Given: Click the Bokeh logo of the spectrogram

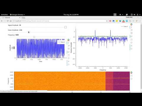Looking at the screenshot, I should point(131,72).
